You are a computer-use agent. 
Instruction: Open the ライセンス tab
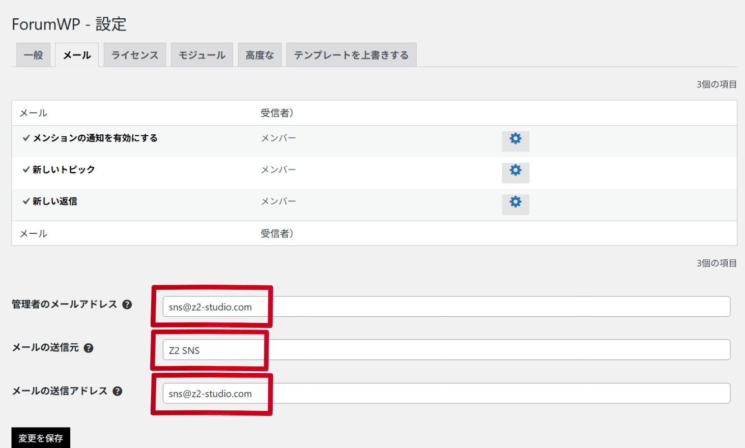click(x=135, y=55)
